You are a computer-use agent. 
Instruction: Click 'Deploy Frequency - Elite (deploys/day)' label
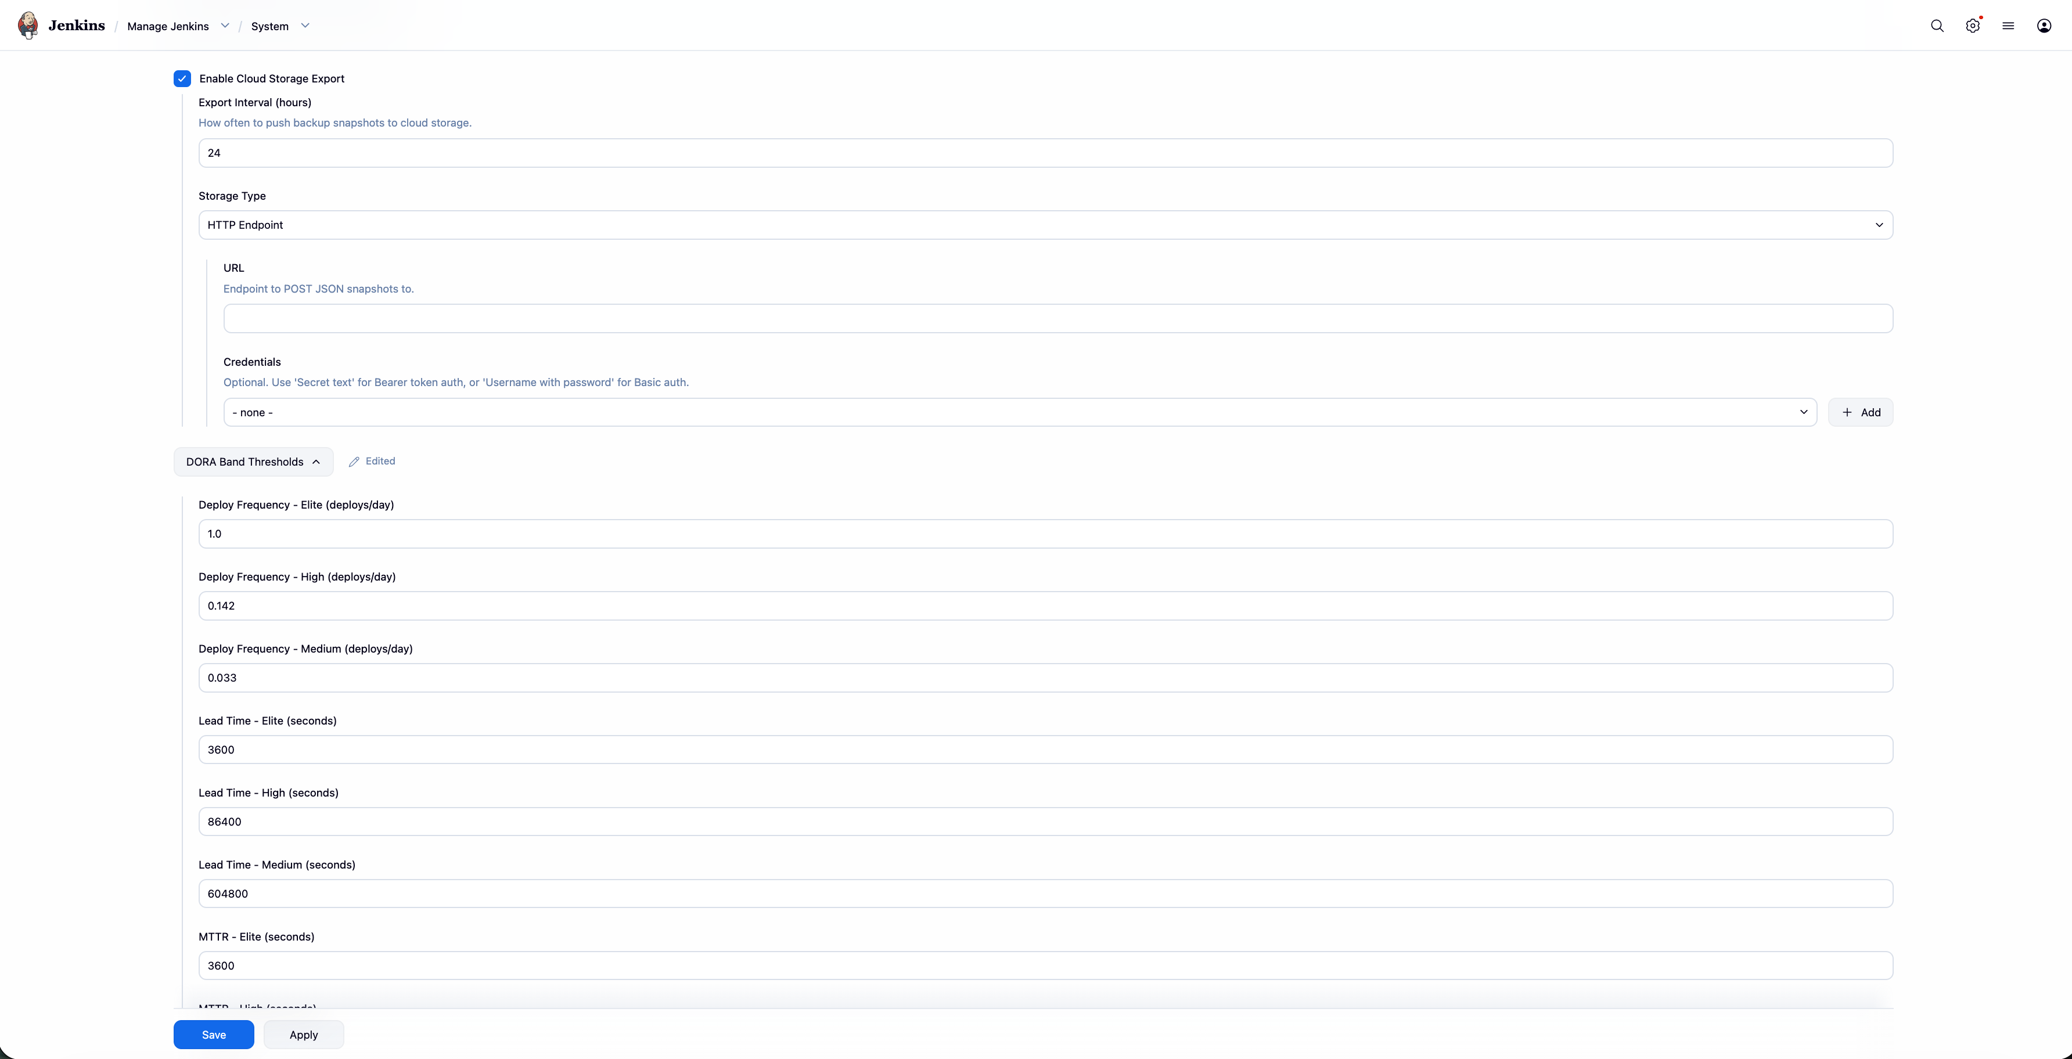pyautogui.click(x=296, y=505)
